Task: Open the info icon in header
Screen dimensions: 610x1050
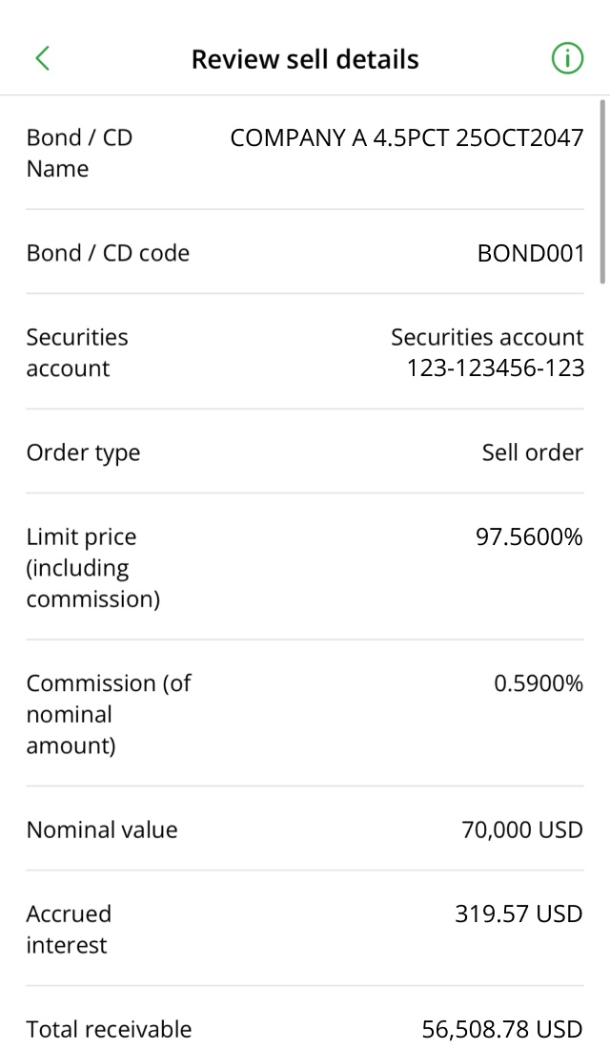Action: [x=567, y=59]
